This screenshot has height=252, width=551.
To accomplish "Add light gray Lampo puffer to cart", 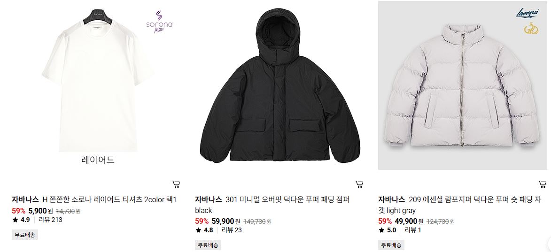I will point(543,184).
